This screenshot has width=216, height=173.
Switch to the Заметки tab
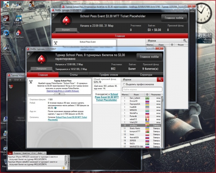tap(26, 153)
